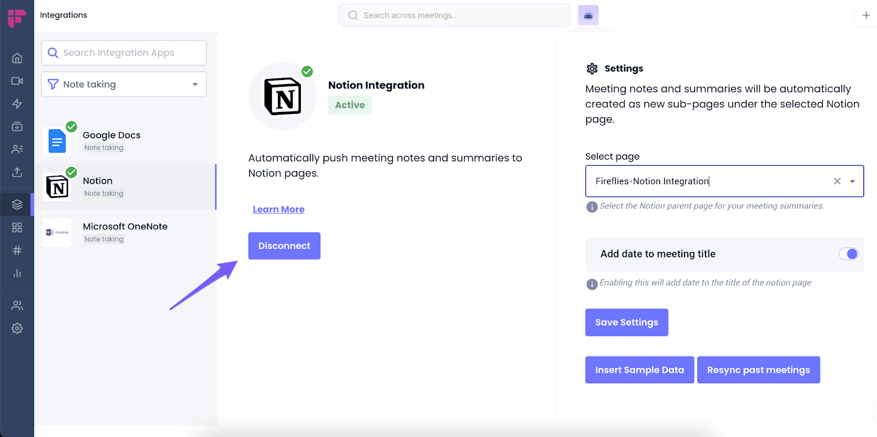Click the Notion Integration title
The width and height of the screenshot is (877, 437).
pos(377,85)
